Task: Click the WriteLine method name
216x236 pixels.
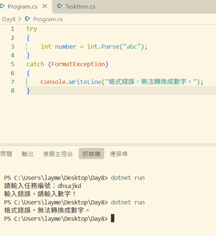Action: pyautogui.click(x=85, y=82)
